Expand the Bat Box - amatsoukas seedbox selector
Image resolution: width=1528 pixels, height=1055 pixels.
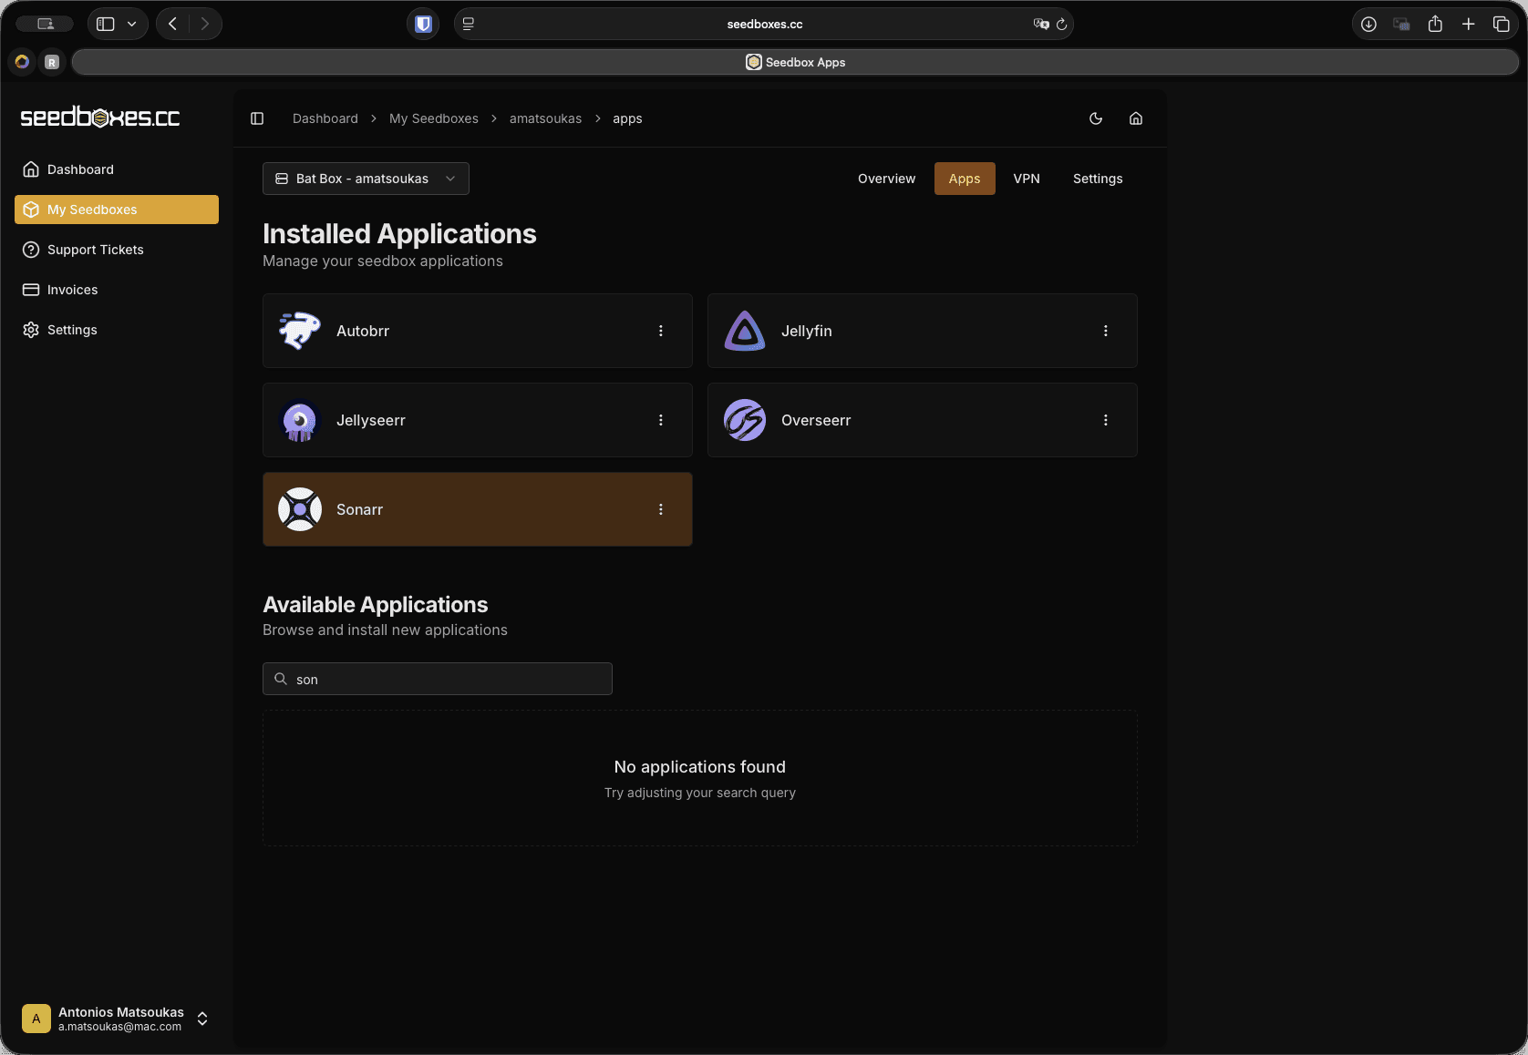point(366,179)
